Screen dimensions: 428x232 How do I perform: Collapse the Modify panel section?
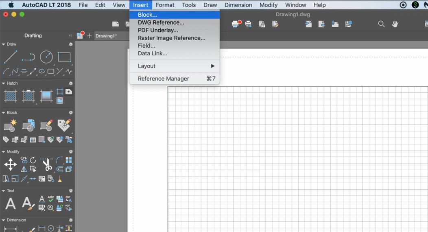click(4, 151)
